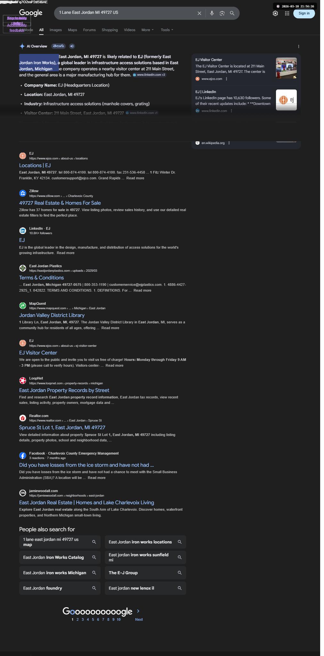This screenshot has height=656, width=324.
Task: Switch to the Images tab
Action: (x=56, y=30)
